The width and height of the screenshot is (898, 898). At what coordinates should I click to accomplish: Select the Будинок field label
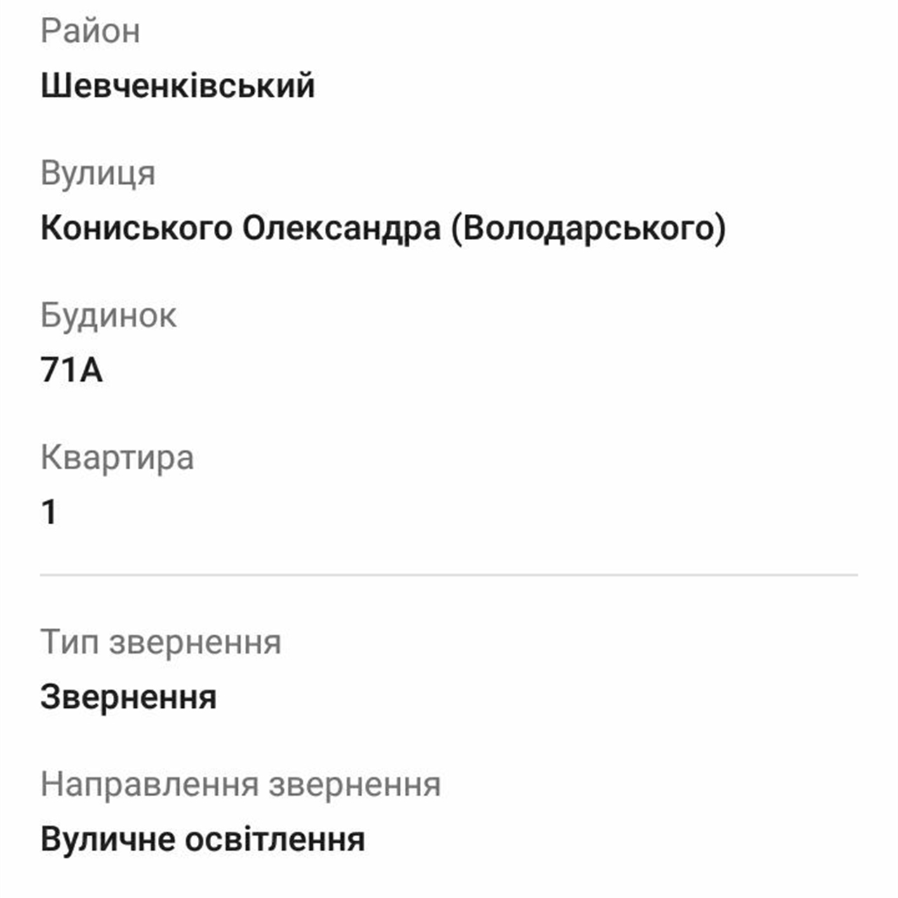pos(108,315)
